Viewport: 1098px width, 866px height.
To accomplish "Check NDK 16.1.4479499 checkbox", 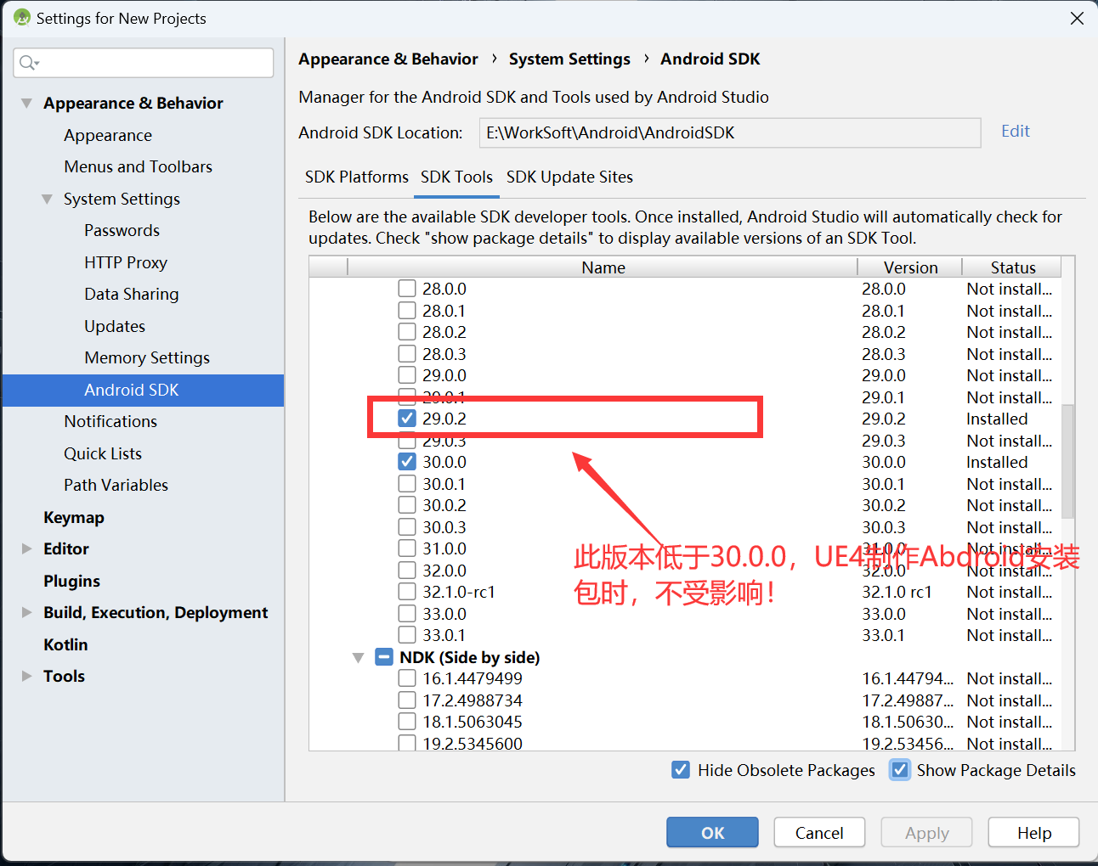I will click(407, 678).
